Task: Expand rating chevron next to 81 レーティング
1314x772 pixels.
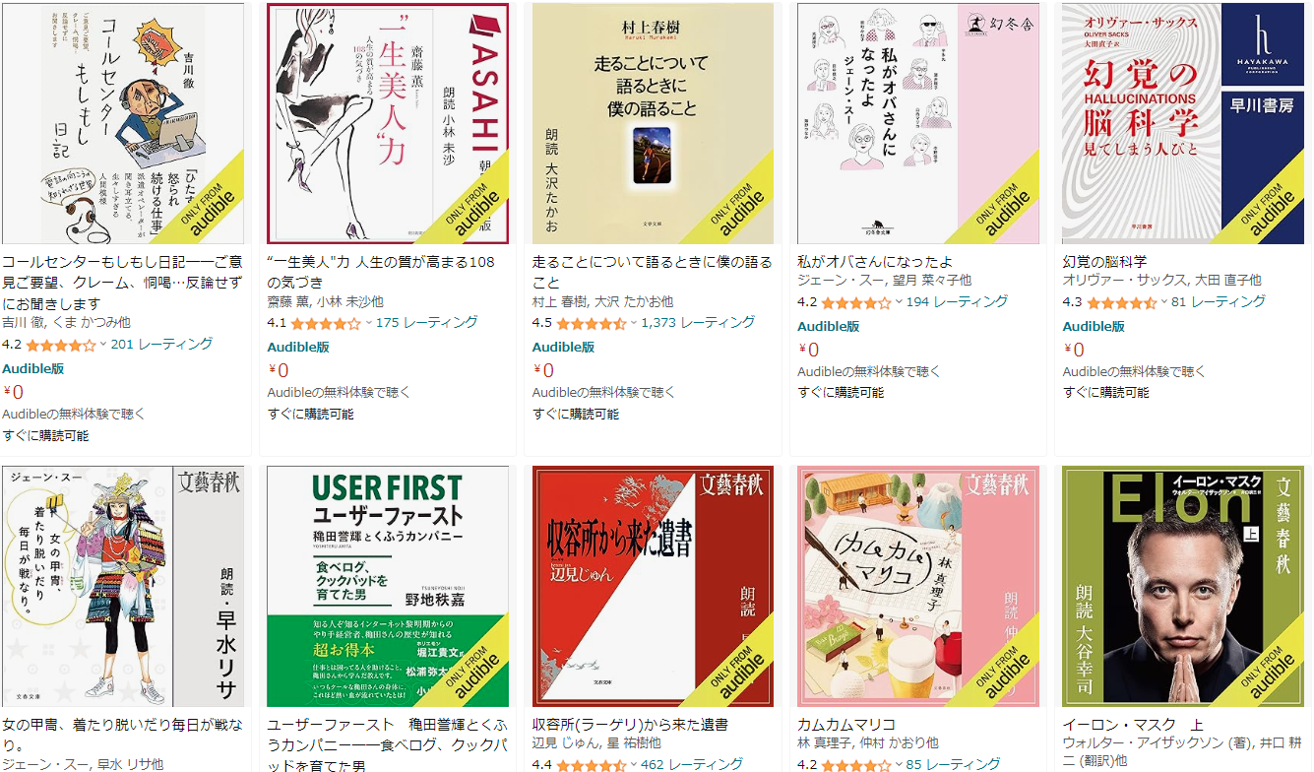Action: point(1164,301)
